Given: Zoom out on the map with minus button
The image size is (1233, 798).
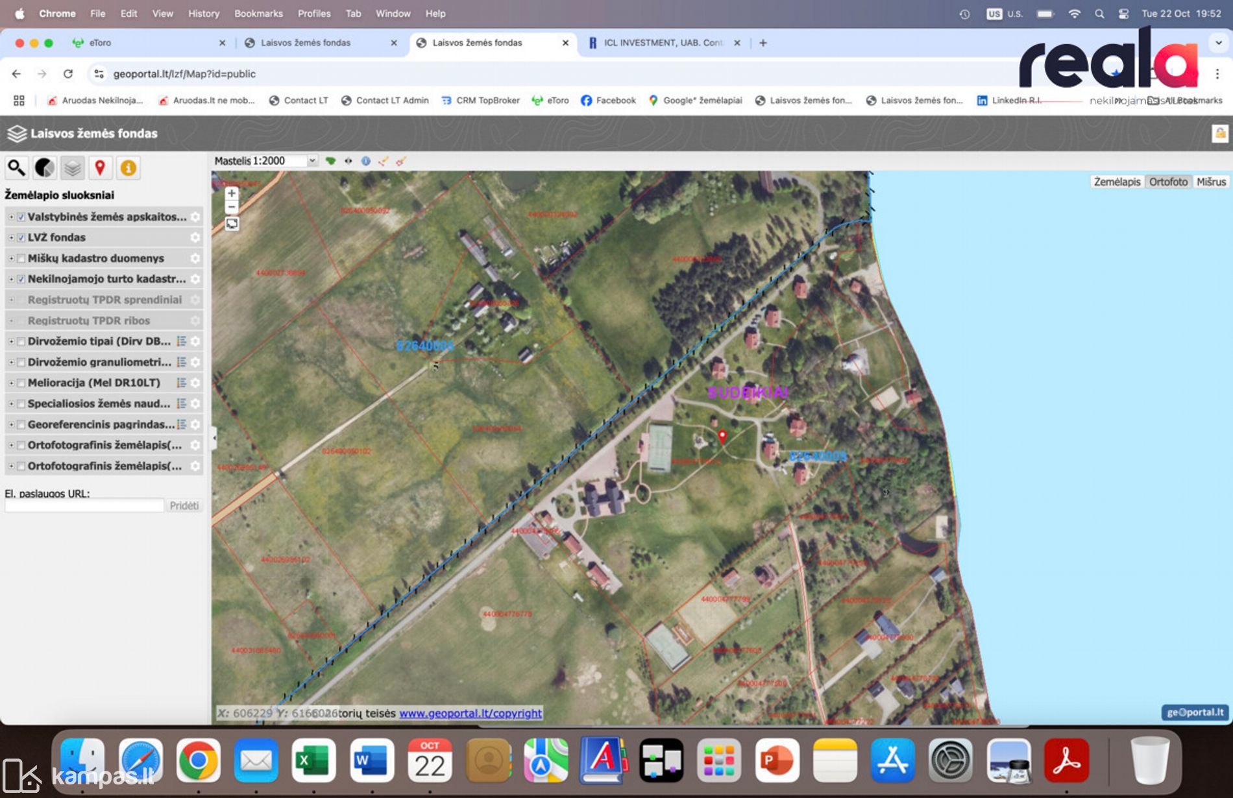Looking at the screenshot, I should [x=232, y=208].
